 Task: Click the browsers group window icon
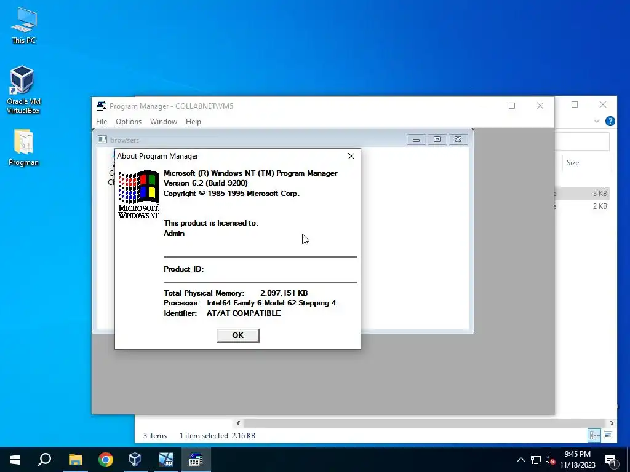(102, 140)
